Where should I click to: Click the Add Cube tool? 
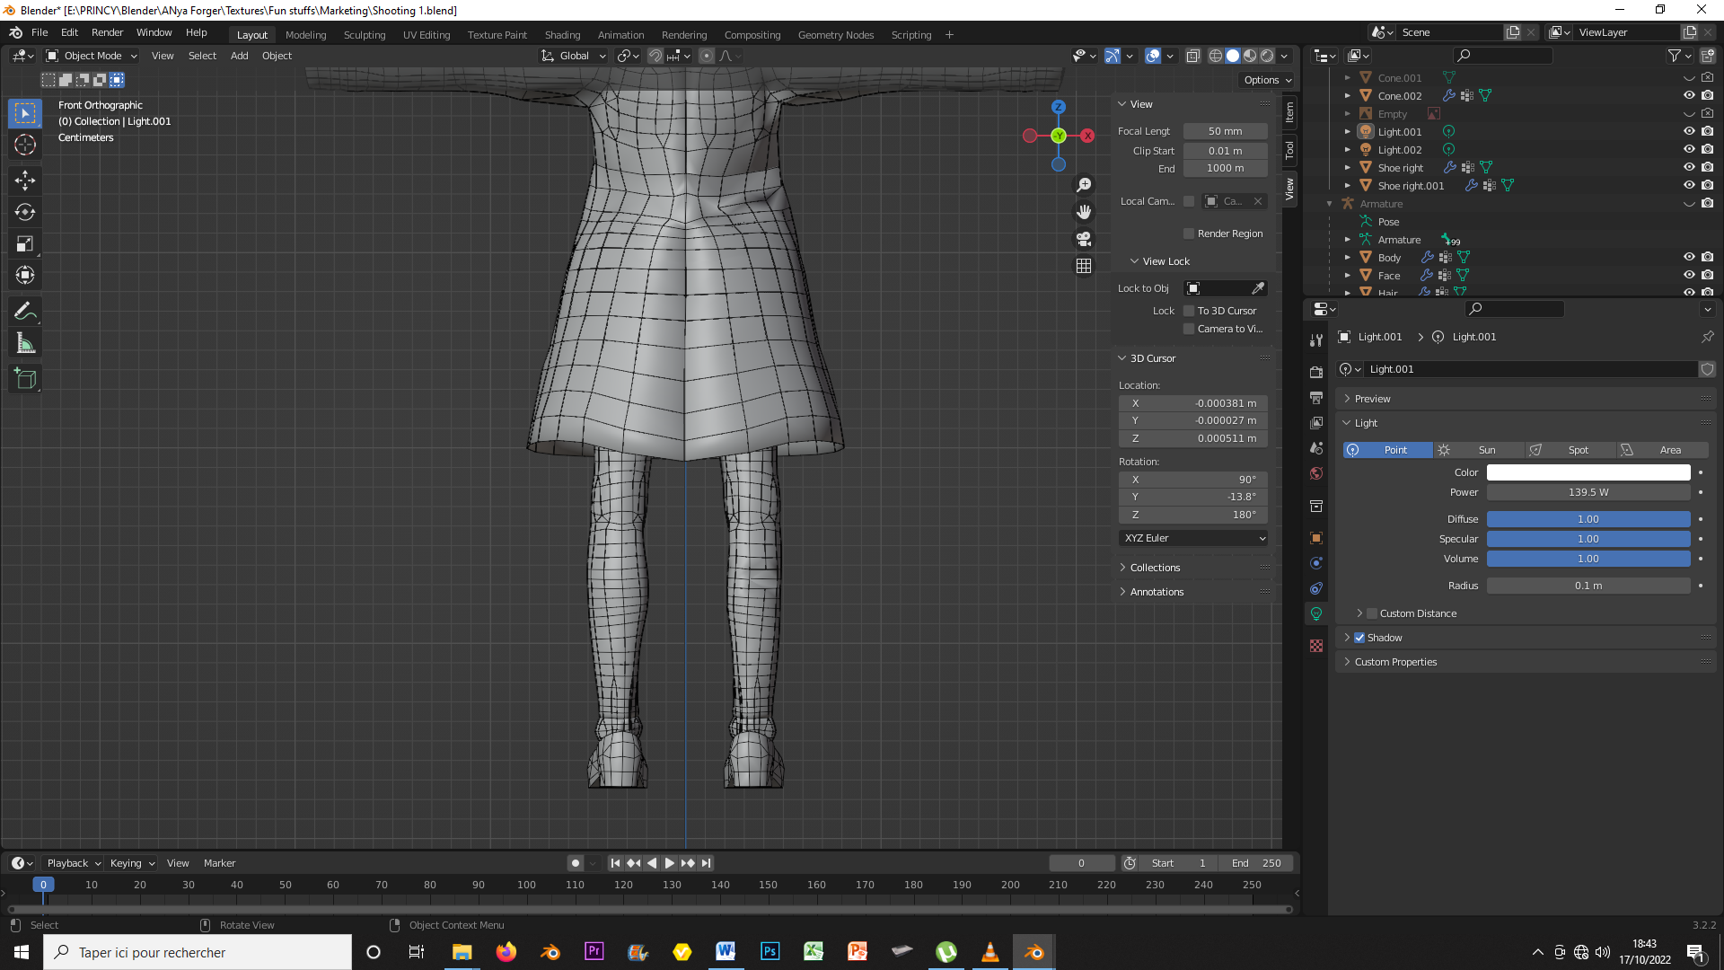(x=25, y=379)
